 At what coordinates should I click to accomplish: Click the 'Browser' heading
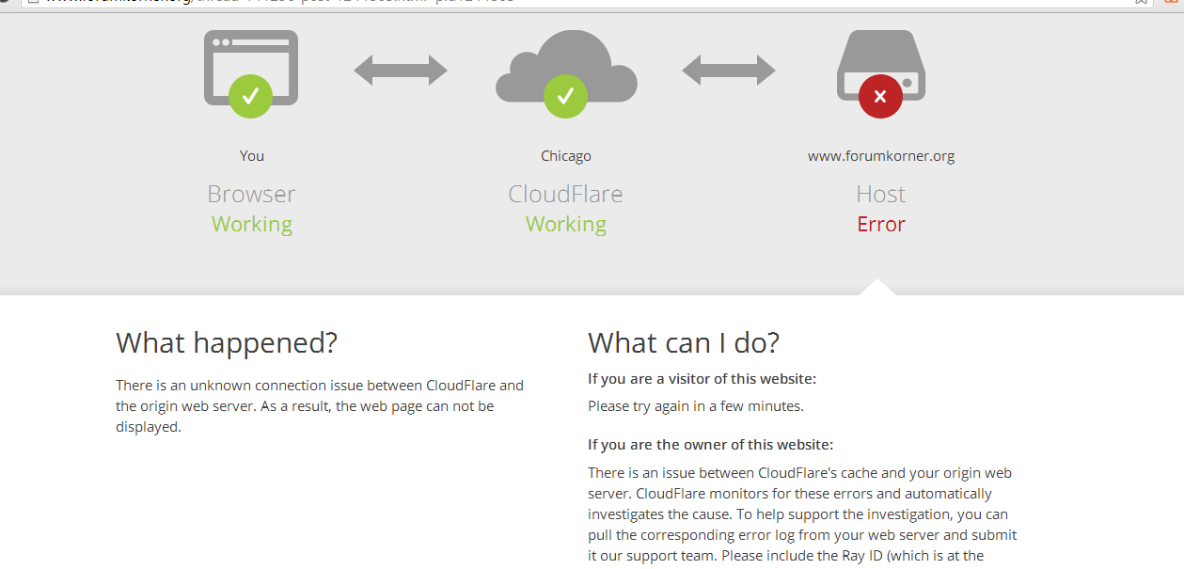click(x=251, y=194)
